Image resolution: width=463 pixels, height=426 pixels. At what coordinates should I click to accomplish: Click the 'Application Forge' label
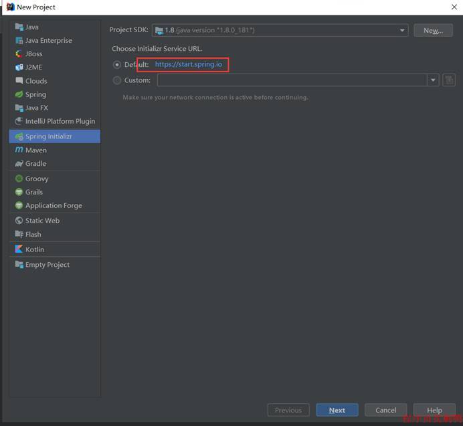pos(54,205)
